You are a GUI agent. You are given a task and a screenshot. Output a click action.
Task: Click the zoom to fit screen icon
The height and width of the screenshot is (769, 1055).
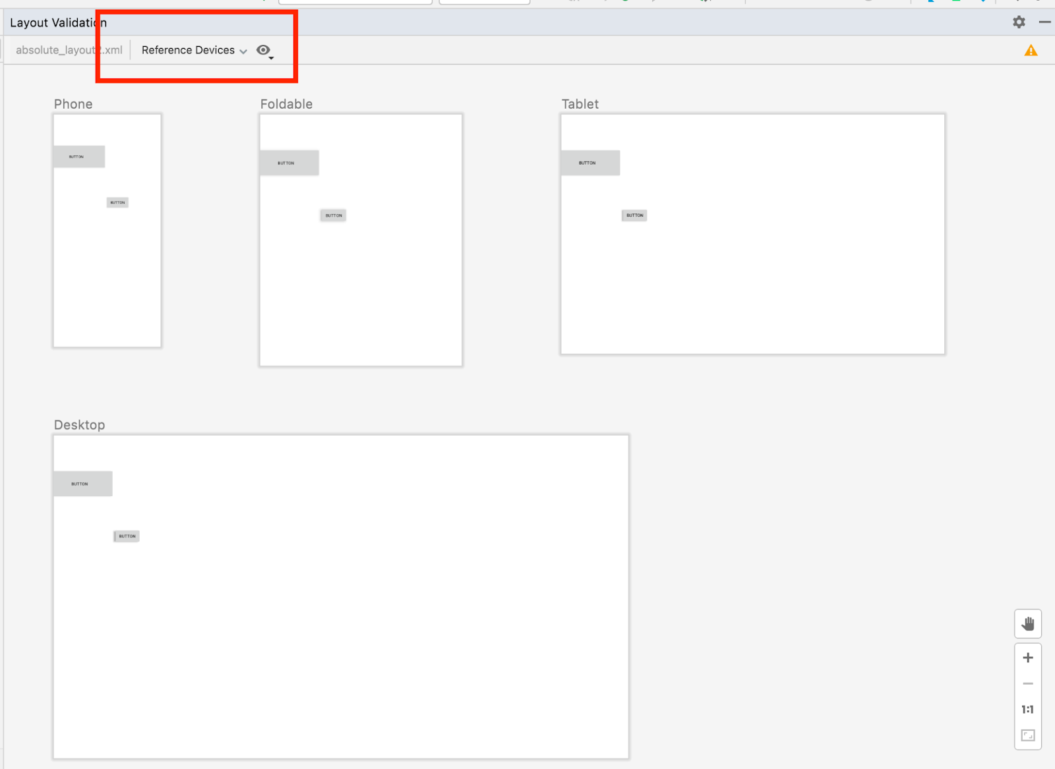click(x=1027, y=735)
